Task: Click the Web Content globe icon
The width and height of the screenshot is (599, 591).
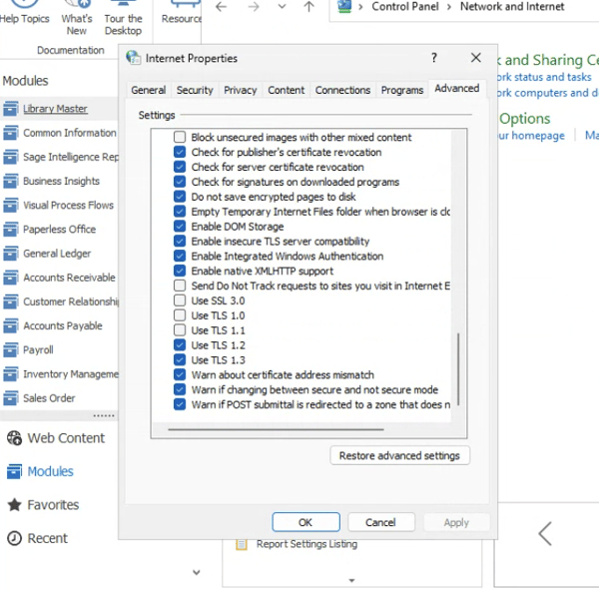Action: pos(14,437)
